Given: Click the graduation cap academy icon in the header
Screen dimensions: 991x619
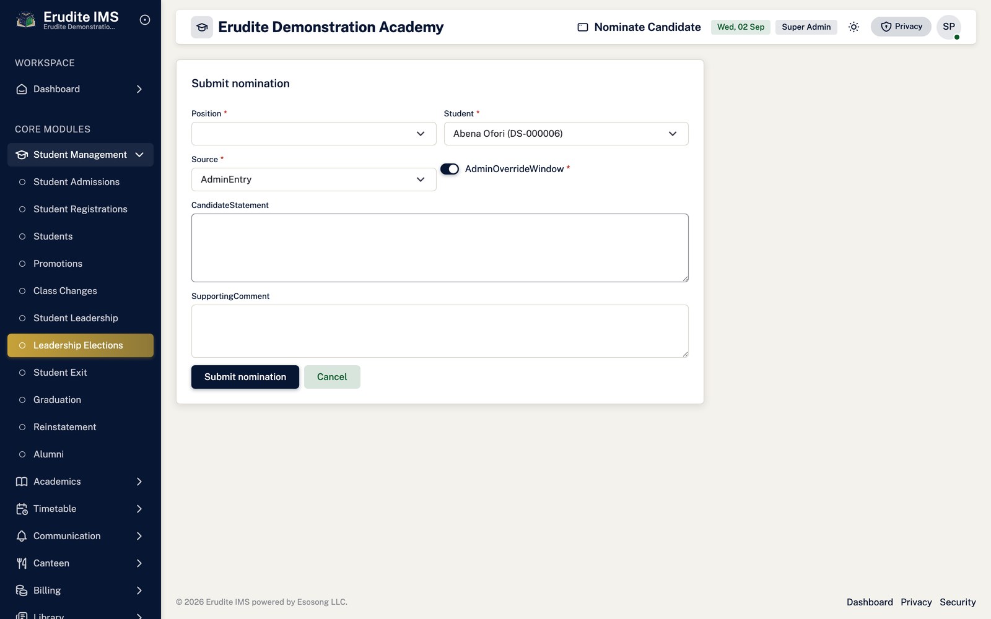Looking at the screenshot, I should pos(202,27).
